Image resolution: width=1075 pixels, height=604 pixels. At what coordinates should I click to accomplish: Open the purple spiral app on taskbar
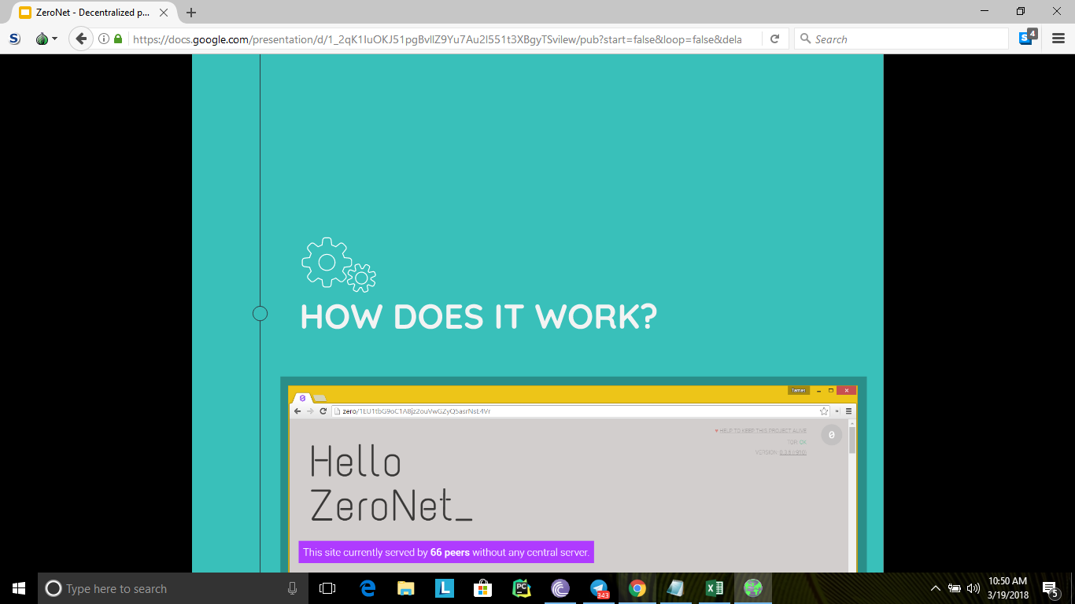click(x=560, y=588)
